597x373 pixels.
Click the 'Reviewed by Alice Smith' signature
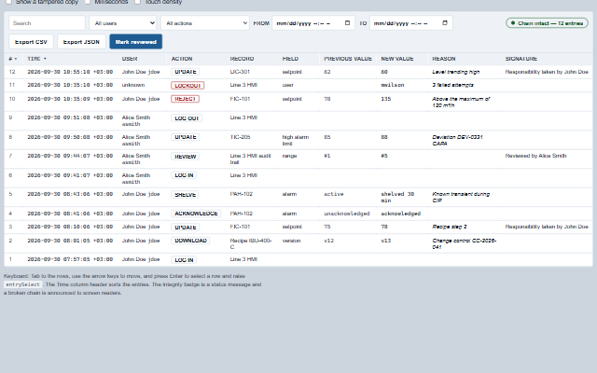click(535, 156)
